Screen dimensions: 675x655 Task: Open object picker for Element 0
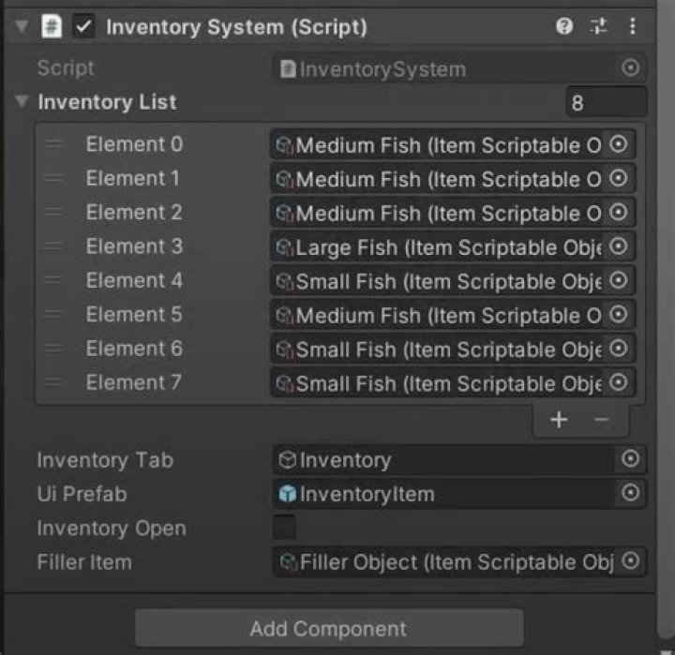[x=618, y=144]
